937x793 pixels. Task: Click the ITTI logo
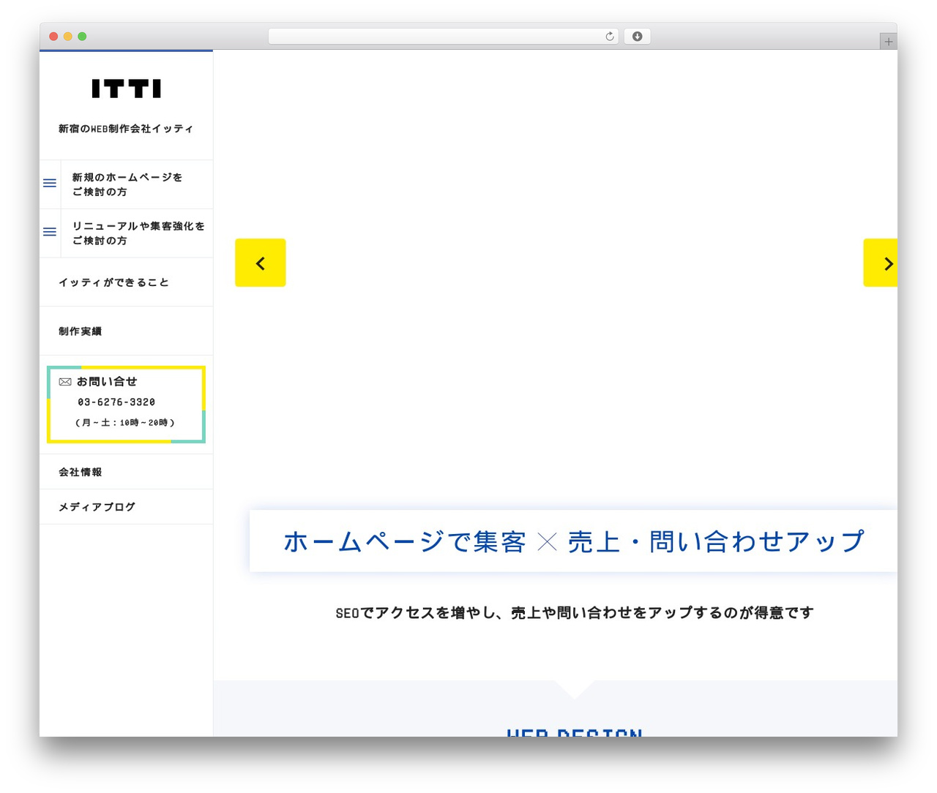(x=126, y=89)
